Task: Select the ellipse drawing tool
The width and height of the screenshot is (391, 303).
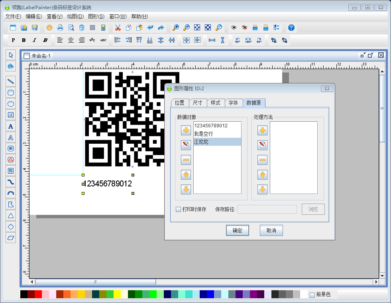Action: click(11, 104)
